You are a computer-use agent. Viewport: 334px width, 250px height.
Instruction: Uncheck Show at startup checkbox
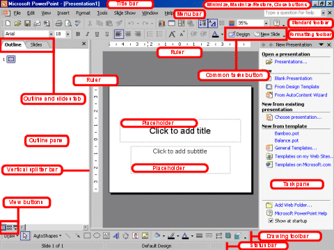(271, 220)
